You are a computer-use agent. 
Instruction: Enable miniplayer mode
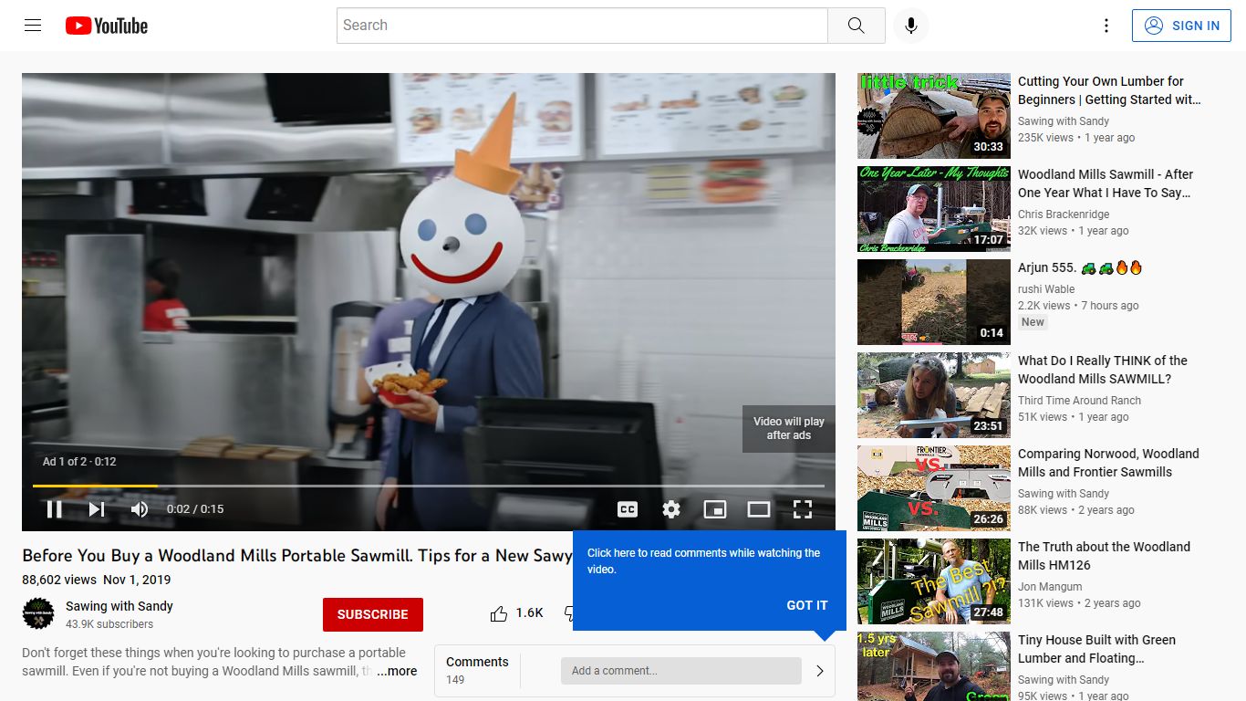point(715,509)
